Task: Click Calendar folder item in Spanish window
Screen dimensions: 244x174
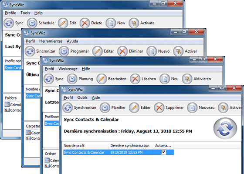Action: click(x=33, y=133)
